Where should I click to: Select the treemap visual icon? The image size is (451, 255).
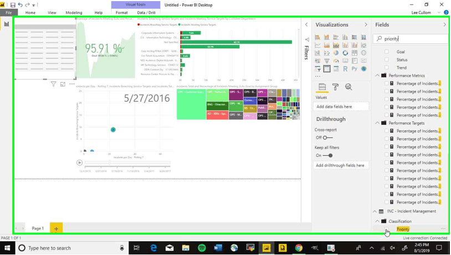pos(355,53)
